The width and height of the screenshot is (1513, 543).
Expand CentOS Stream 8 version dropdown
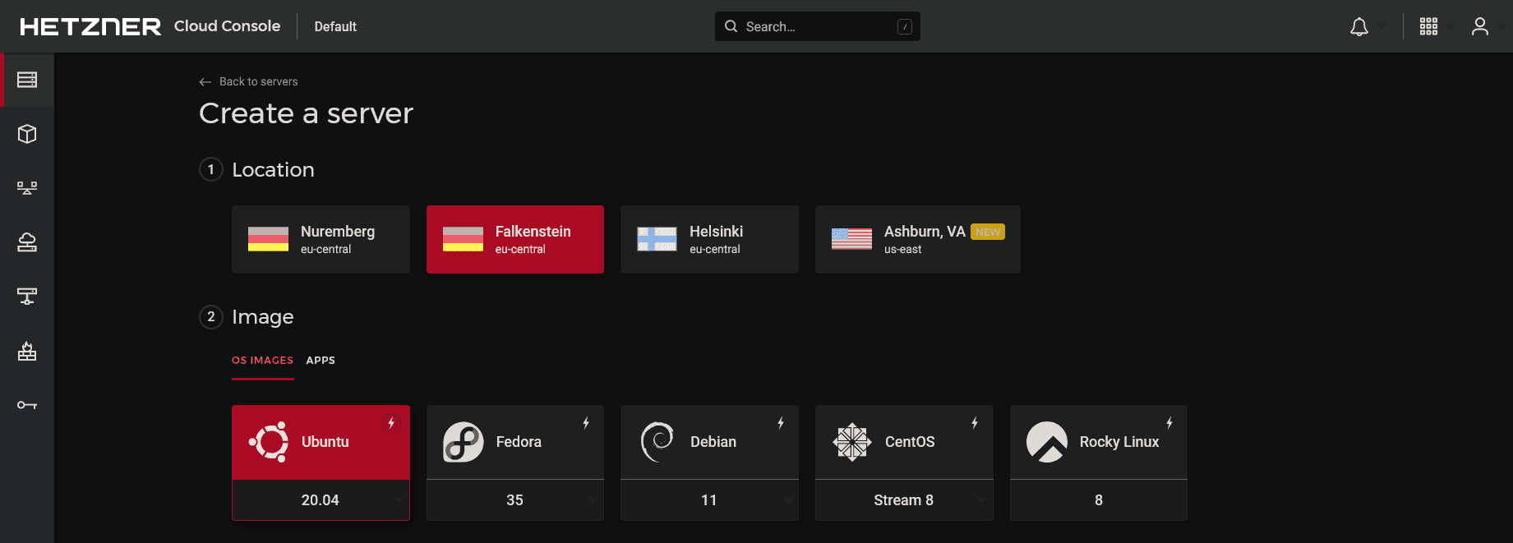[x=904, y=499]
